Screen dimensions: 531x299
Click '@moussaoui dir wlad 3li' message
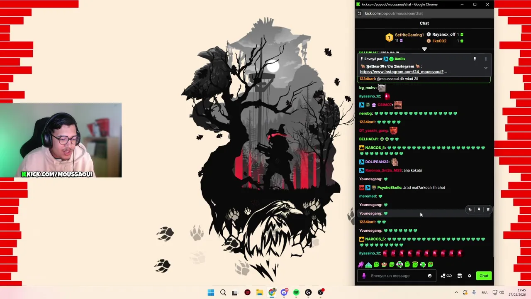397,79
